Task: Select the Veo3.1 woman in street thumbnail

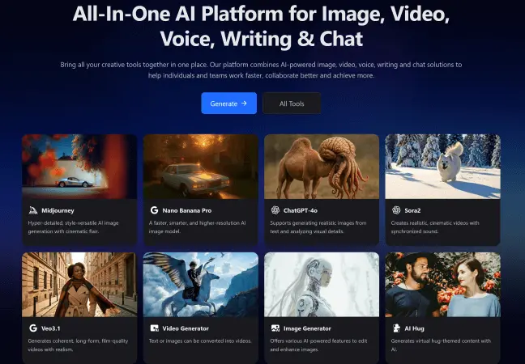Action: coord(79,285)
